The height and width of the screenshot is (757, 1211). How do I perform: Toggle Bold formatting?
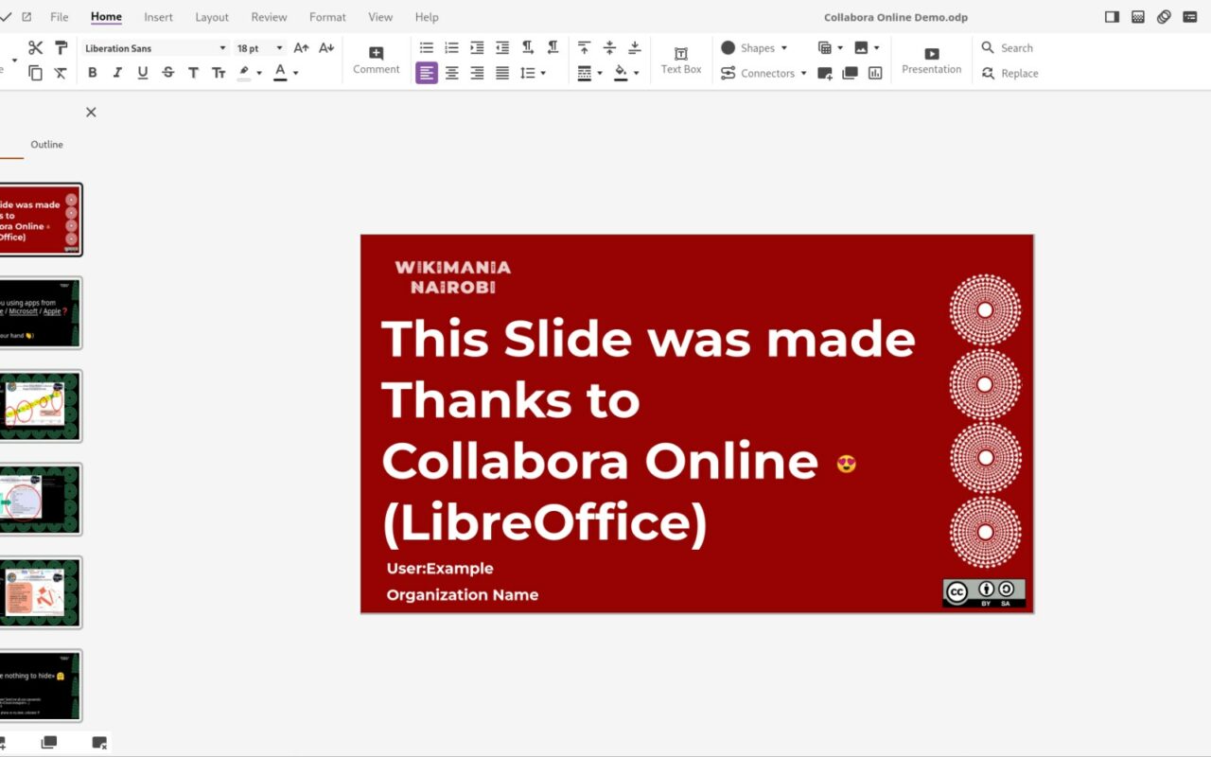click(x=92, y=73)
